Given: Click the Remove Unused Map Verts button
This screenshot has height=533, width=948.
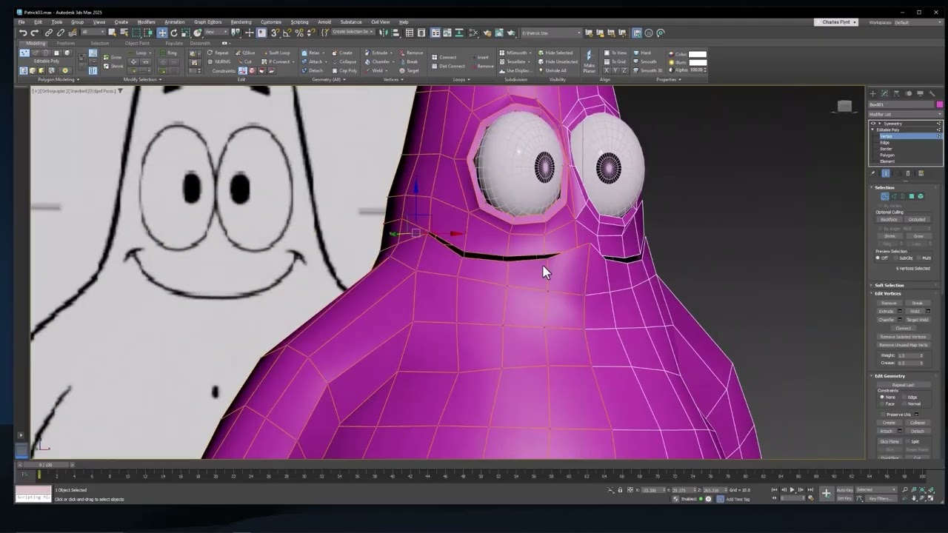Looking at the screenshot, I should [904, 345].
